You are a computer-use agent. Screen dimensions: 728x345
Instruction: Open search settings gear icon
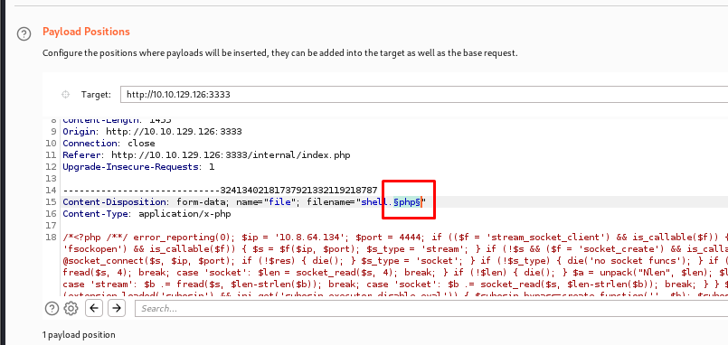click(71, 308)
